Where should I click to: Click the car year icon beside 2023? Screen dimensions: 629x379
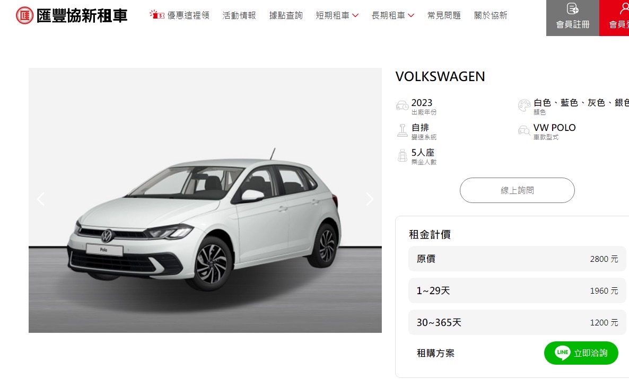pos(403,105)
